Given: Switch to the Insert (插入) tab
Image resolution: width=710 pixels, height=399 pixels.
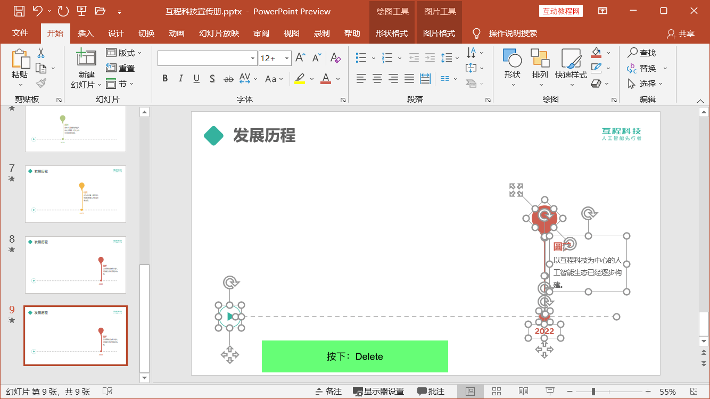Looking at the screenshot, I should coord(85,33).
